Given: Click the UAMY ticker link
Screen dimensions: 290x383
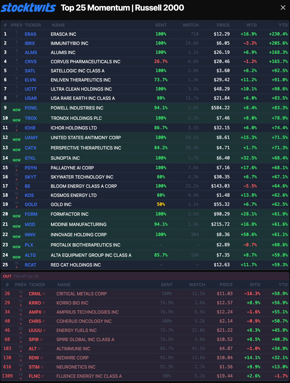Looking at the screenshot, I should pos(31,138).
